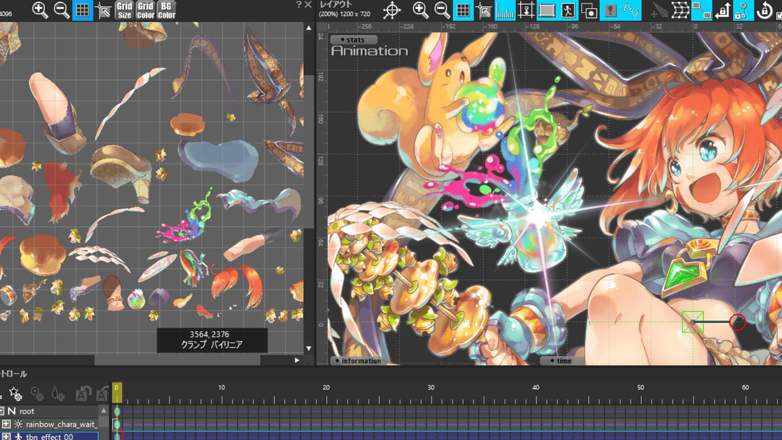The width and height of the screenshot is (782, 440).
Task: Open the Grid Color picker
Action: 145,10
